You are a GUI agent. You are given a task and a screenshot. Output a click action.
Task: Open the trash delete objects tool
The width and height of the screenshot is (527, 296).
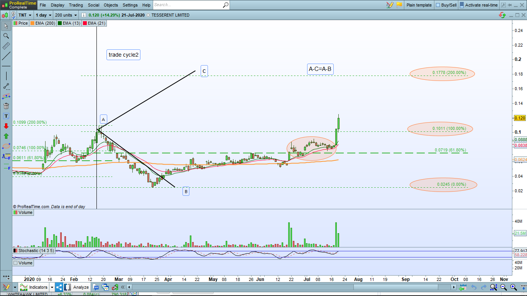[6, 106]
